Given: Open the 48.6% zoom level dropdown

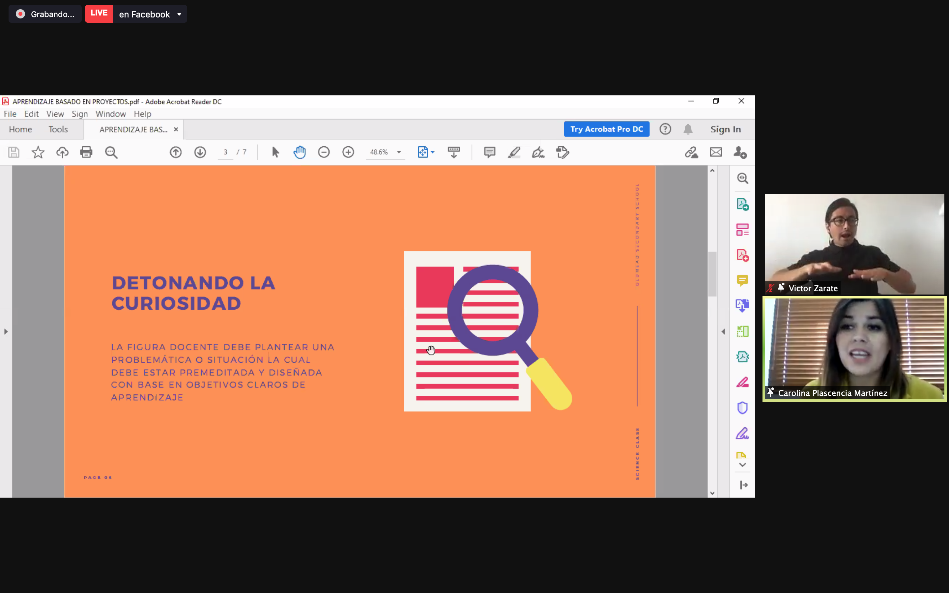Looking at the screenshot, I should pos(399,152).
